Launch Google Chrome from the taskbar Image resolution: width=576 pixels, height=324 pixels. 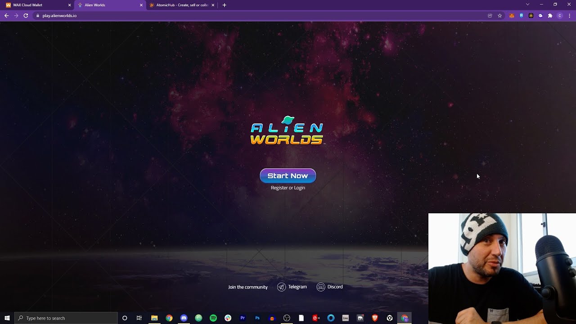tap(169, 318)
